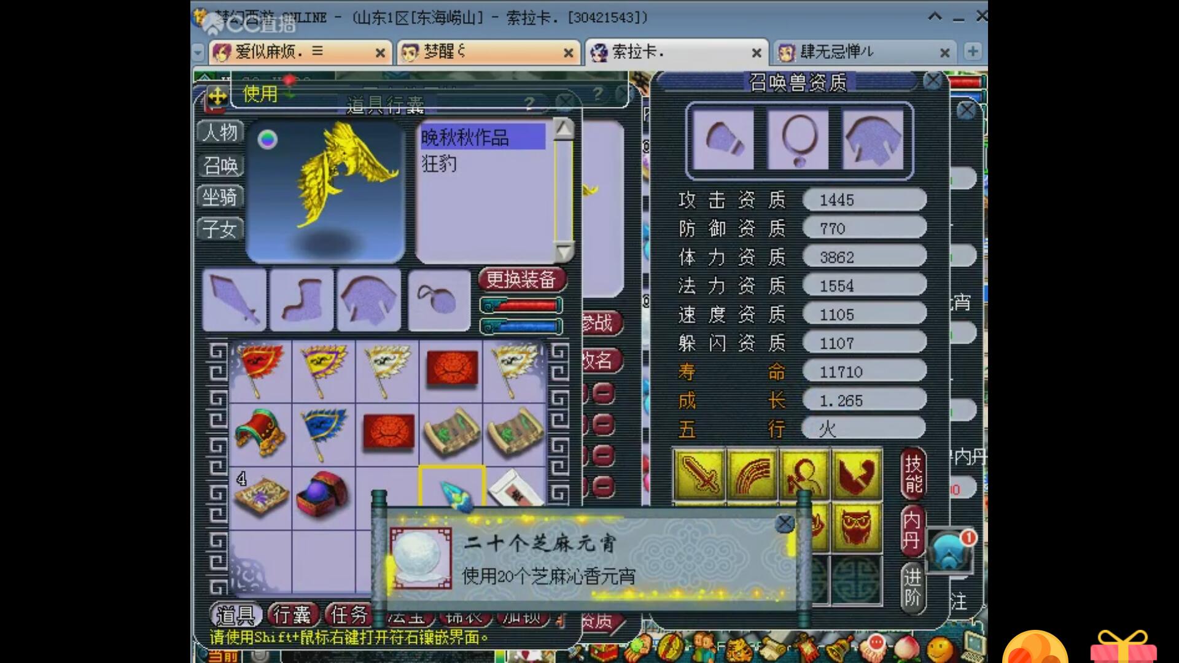Viewport: 1179px width, 663px height.
Task: Select the yellow flag item in inventory
Action: [324, 370]
